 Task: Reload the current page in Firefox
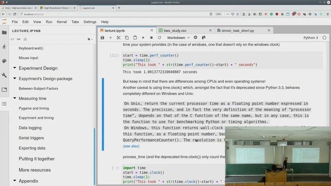click(14, 14)
